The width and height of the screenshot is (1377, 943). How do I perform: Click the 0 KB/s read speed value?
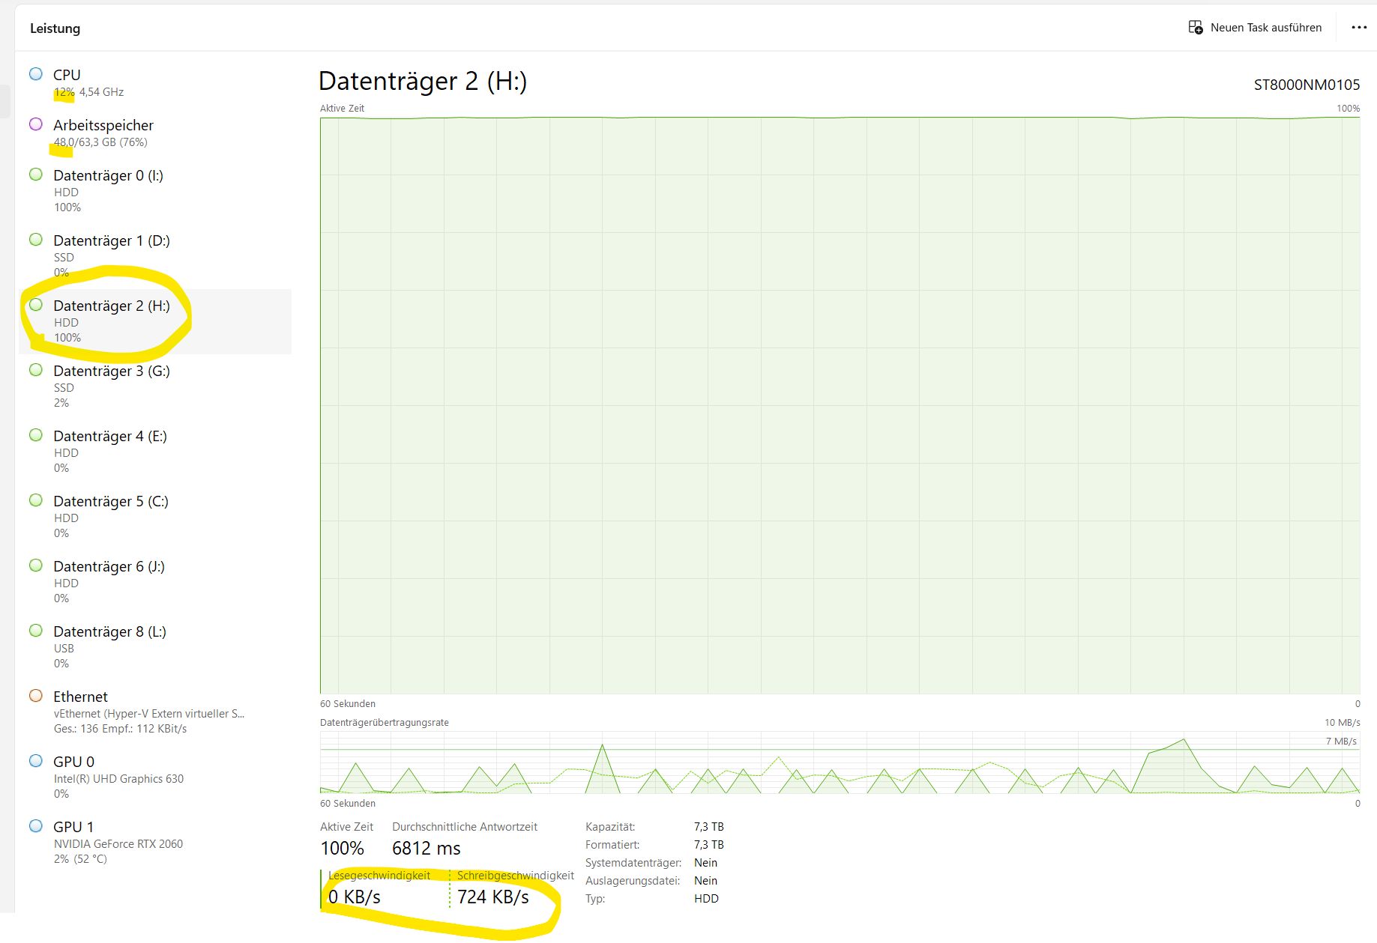coord(355,897)
